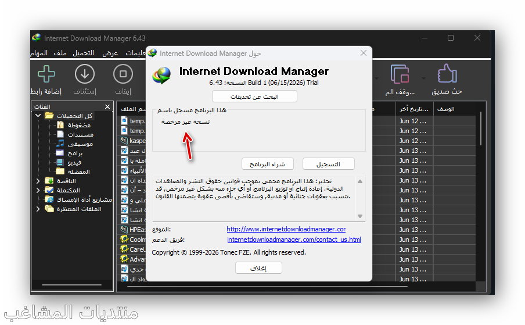This screenshot has width=525, height=325.
Task: Click the التسجيل registration button
Action: coord(329,164)
